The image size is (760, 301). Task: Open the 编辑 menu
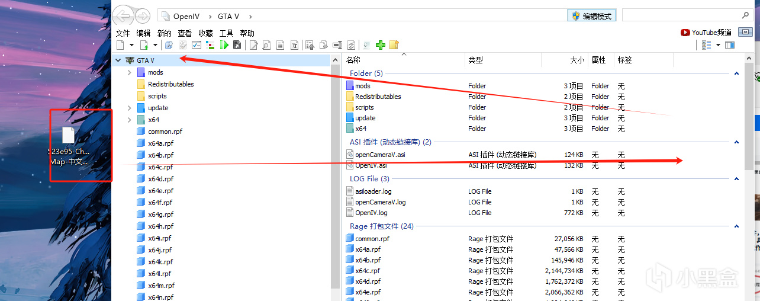pyautogui.click(x=143, y=33)
